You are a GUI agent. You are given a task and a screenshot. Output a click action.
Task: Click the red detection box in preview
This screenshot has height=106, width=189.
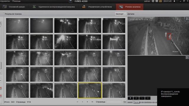coord(169,37)
